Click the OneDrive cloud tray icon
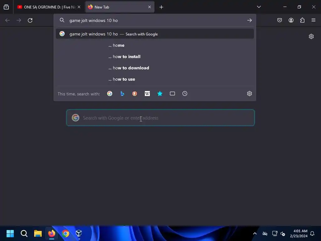This screenshot has width=321, height=241. click(x=265, y=233)
